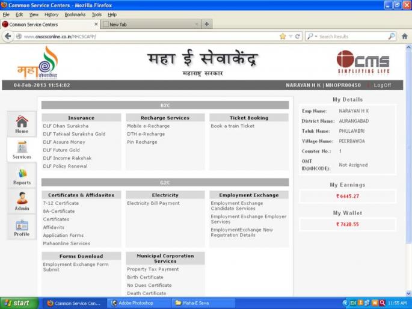The image size is (412, 309).
Task: Select Book a train Ticket
Action: pos(232,126)
